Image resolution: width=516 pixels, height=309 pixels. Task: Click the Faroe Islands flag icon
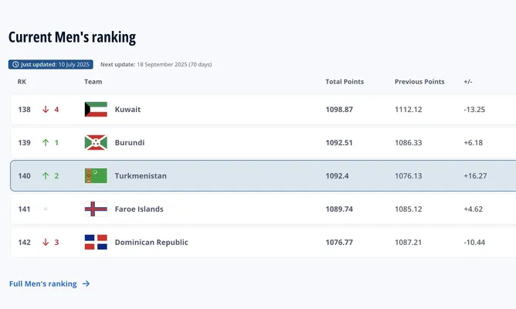coord(96,209)
